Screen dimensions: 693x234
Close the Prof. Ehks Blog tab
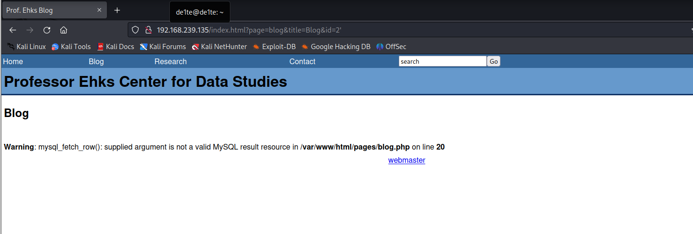tap(99, 10)
